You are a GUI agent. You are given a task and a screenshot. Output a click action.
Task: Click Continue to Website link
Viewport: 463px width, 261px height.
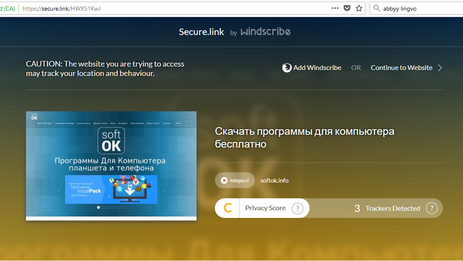click(402, 68)
